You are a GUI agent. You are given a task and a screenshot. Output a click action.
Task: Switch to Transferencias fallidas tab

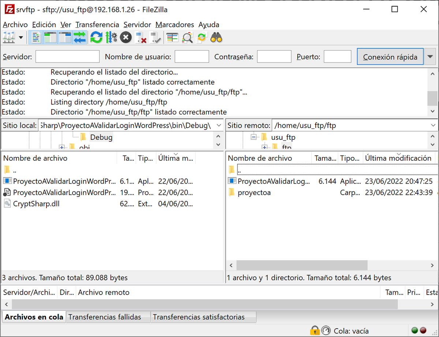coord(108,317)
